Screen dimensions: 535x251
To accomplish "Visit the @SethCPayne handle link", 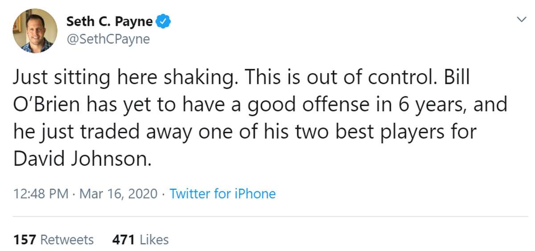I will pyautogui.click(x=108, y=39).
